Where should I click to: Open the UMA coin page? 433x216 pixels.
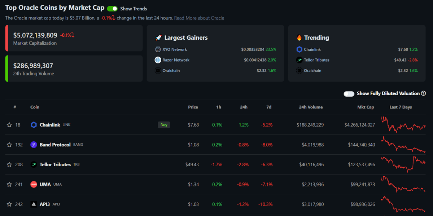pos(45,184)
